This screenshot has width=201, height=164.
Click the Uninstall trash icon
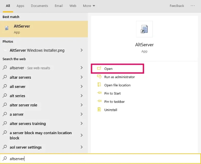(99, 110)
